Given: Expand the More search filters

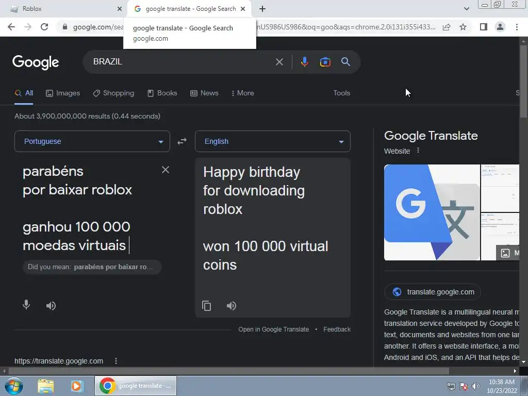Looking at the screenshot, I should coord(242,93).
